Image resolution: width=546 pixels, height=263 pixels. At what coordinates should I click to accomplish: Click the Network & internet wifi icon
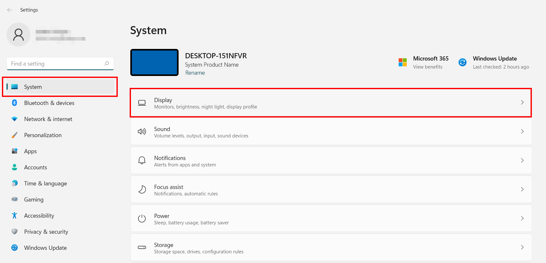(x=14, y=119)
